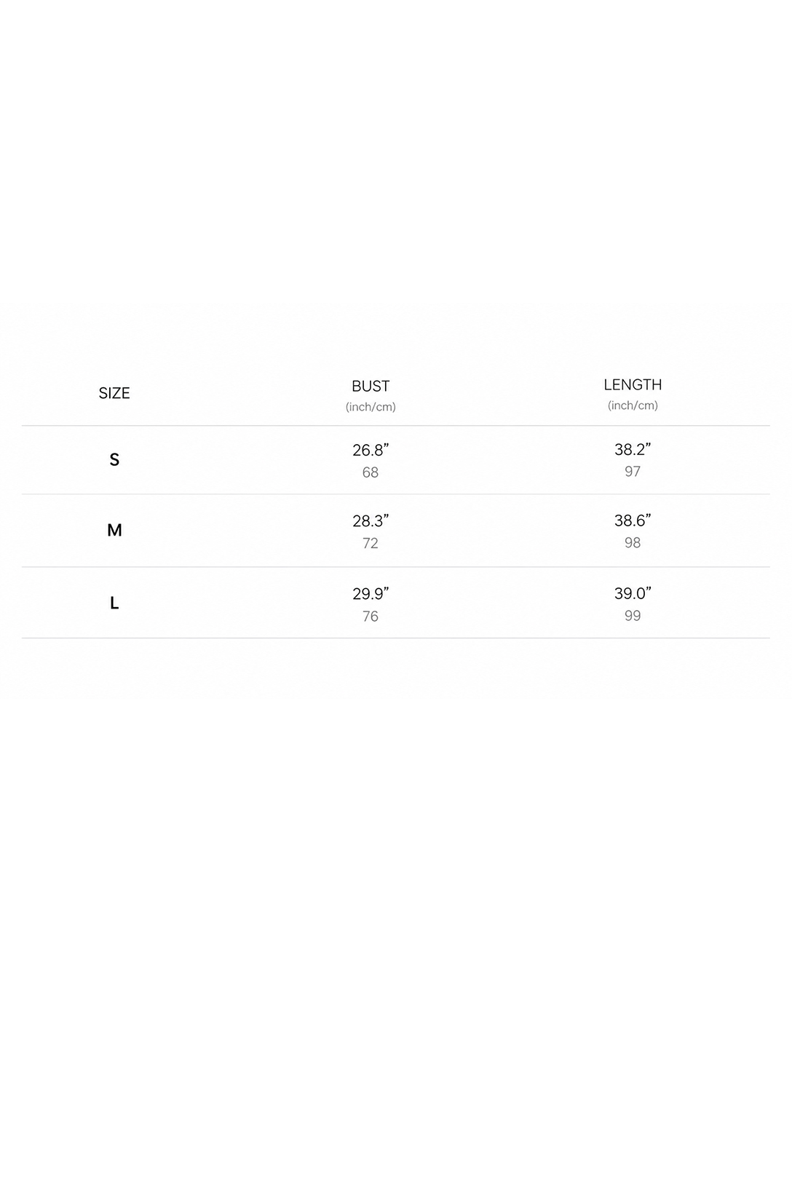792x1188 pixels.
Task: Click the 72 cm bust value
Action: pyautogui.click(x=371, y=543)
